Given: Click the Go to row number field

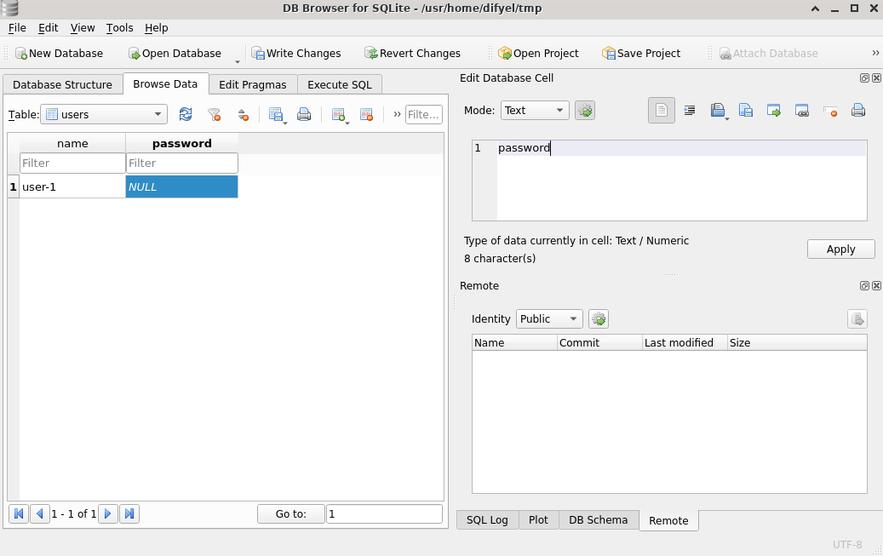Looking at the screenshot, I should click(x=384, y=513).
